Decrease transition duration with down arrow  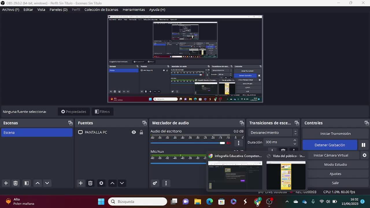pos(295,144)
